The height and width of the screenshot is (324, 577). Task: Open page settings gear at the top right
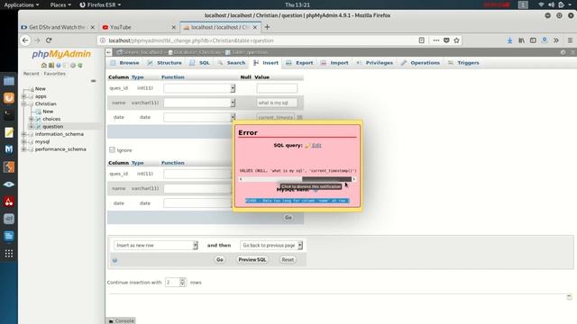(x=563, y=52)
